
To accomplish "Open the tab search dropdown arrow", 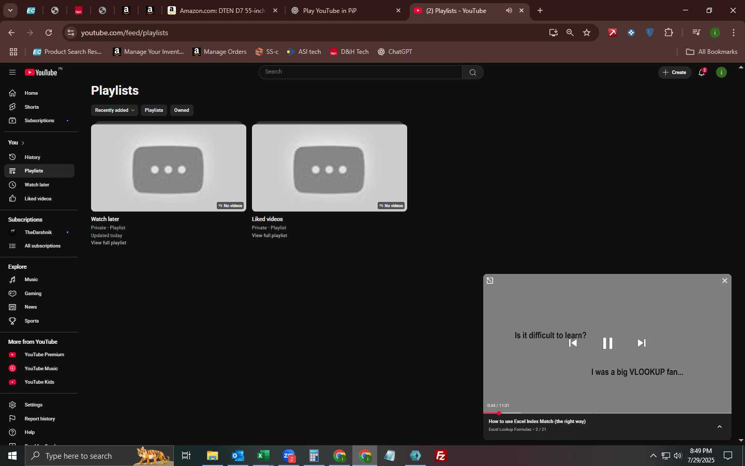I will pos(10,10).
